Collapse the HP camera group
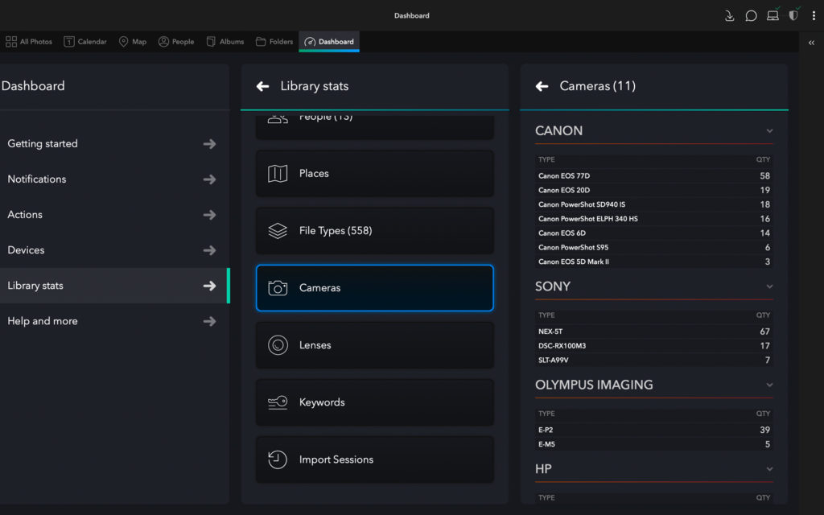 (769, 469)
